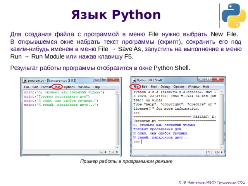Click the program.py editor title bar text

(x=52, y=81)
